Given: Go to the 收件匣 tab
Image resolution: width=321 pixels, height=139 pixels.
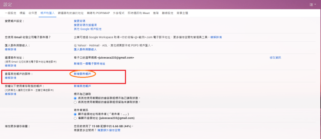Looking at the screenshot, I should 33,13.
